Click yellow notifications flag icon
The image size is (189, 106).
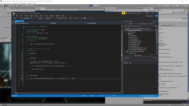coord(123,13)
